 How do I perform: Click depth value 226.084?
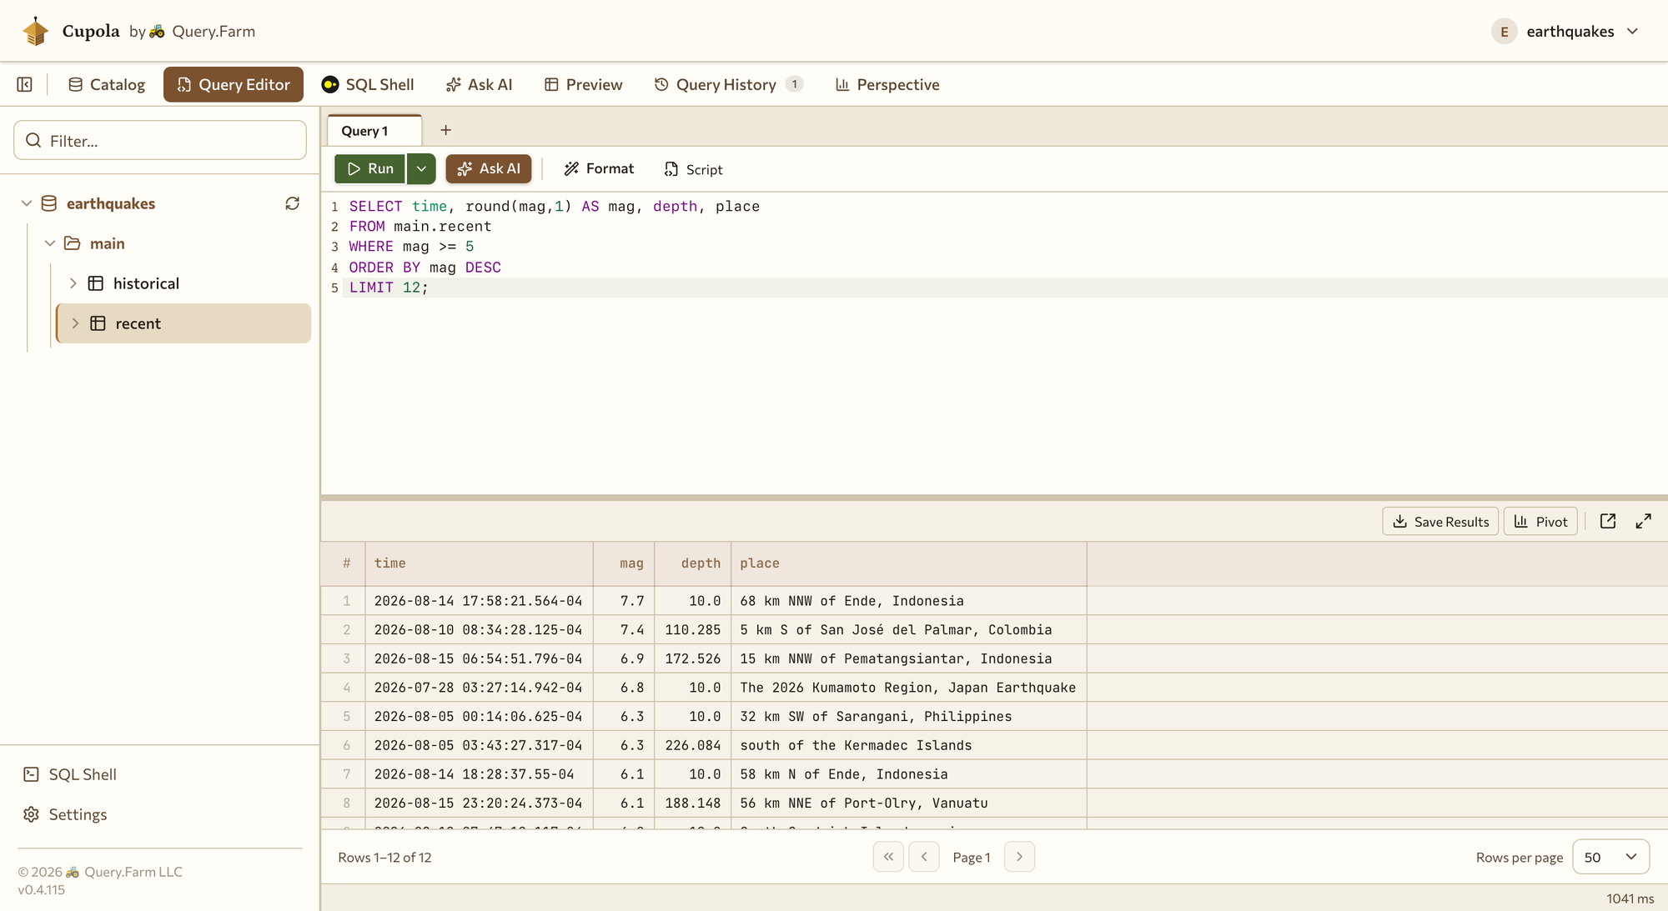pos(692,745)
